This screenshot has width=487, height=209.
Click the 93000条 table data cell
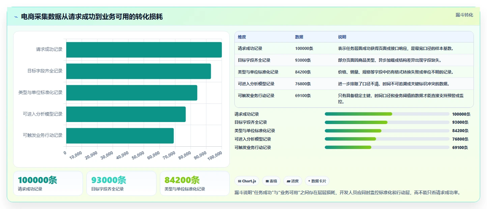click(x=303, y=60)
